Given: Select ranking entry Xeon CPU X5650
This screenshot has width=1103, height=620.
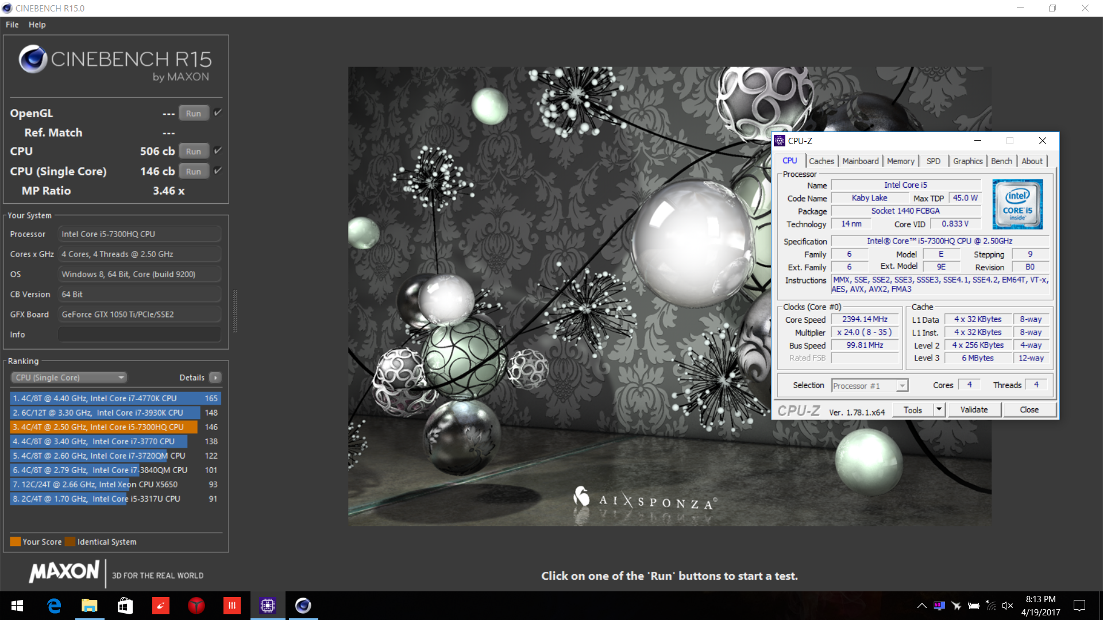Looking at the screenshot, I should (115, 484).
